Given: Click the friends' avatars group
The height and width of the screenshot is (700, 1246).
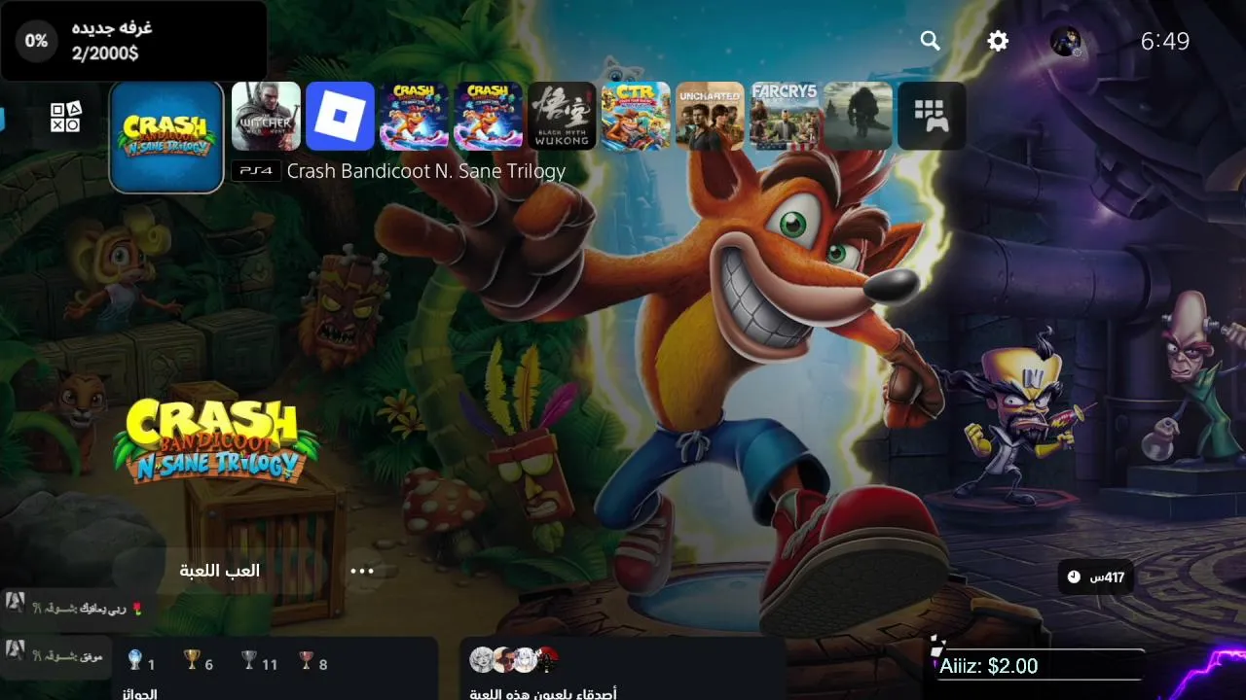Looking at the screenshot, I should coord(514,660).
